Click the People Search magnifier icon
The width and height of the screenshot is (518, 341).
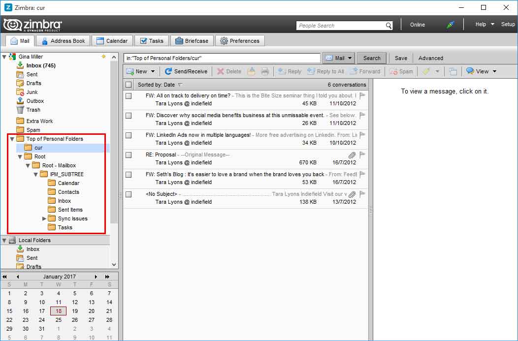[x=388, y=26]
